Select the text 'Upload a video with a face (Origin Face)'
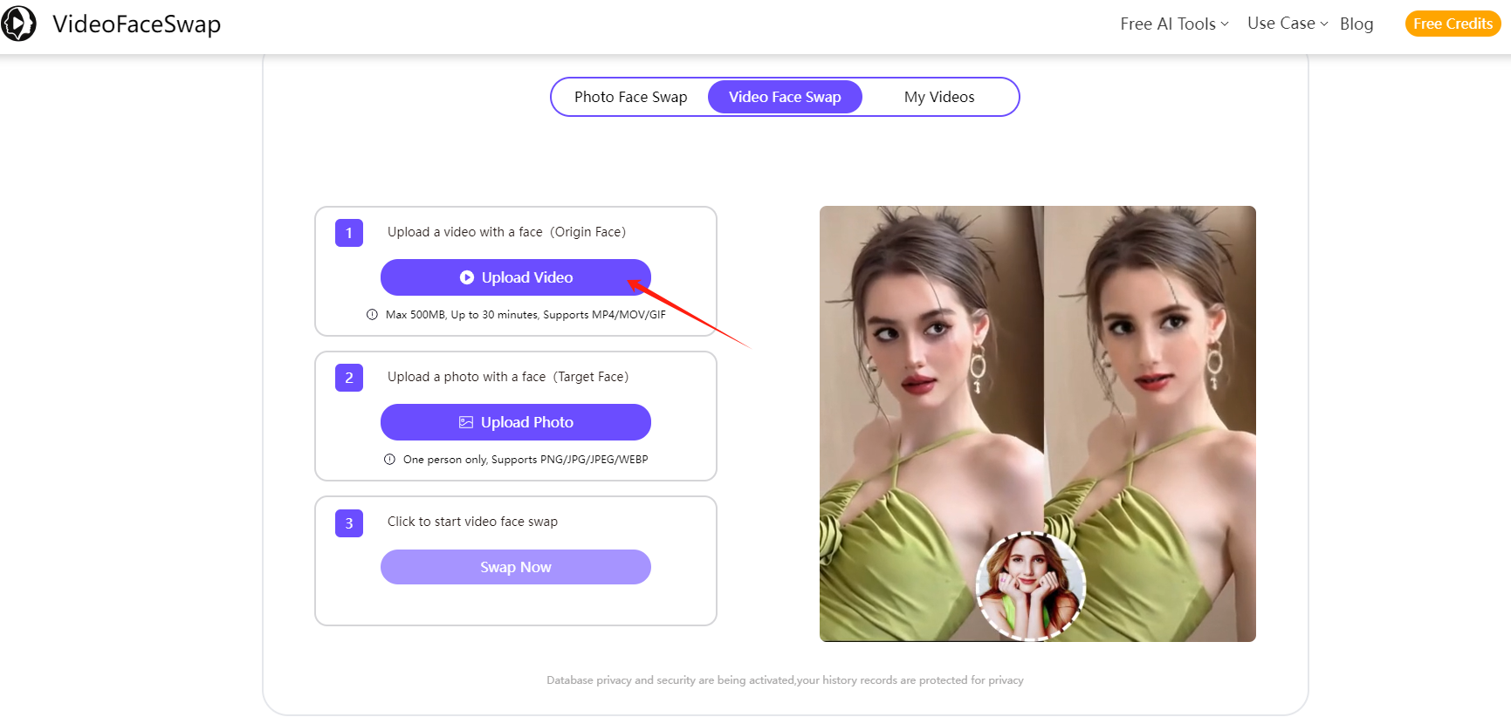The height and width of the screenshot is (717, 1511). pyautogui.click(x=506, y=232)
